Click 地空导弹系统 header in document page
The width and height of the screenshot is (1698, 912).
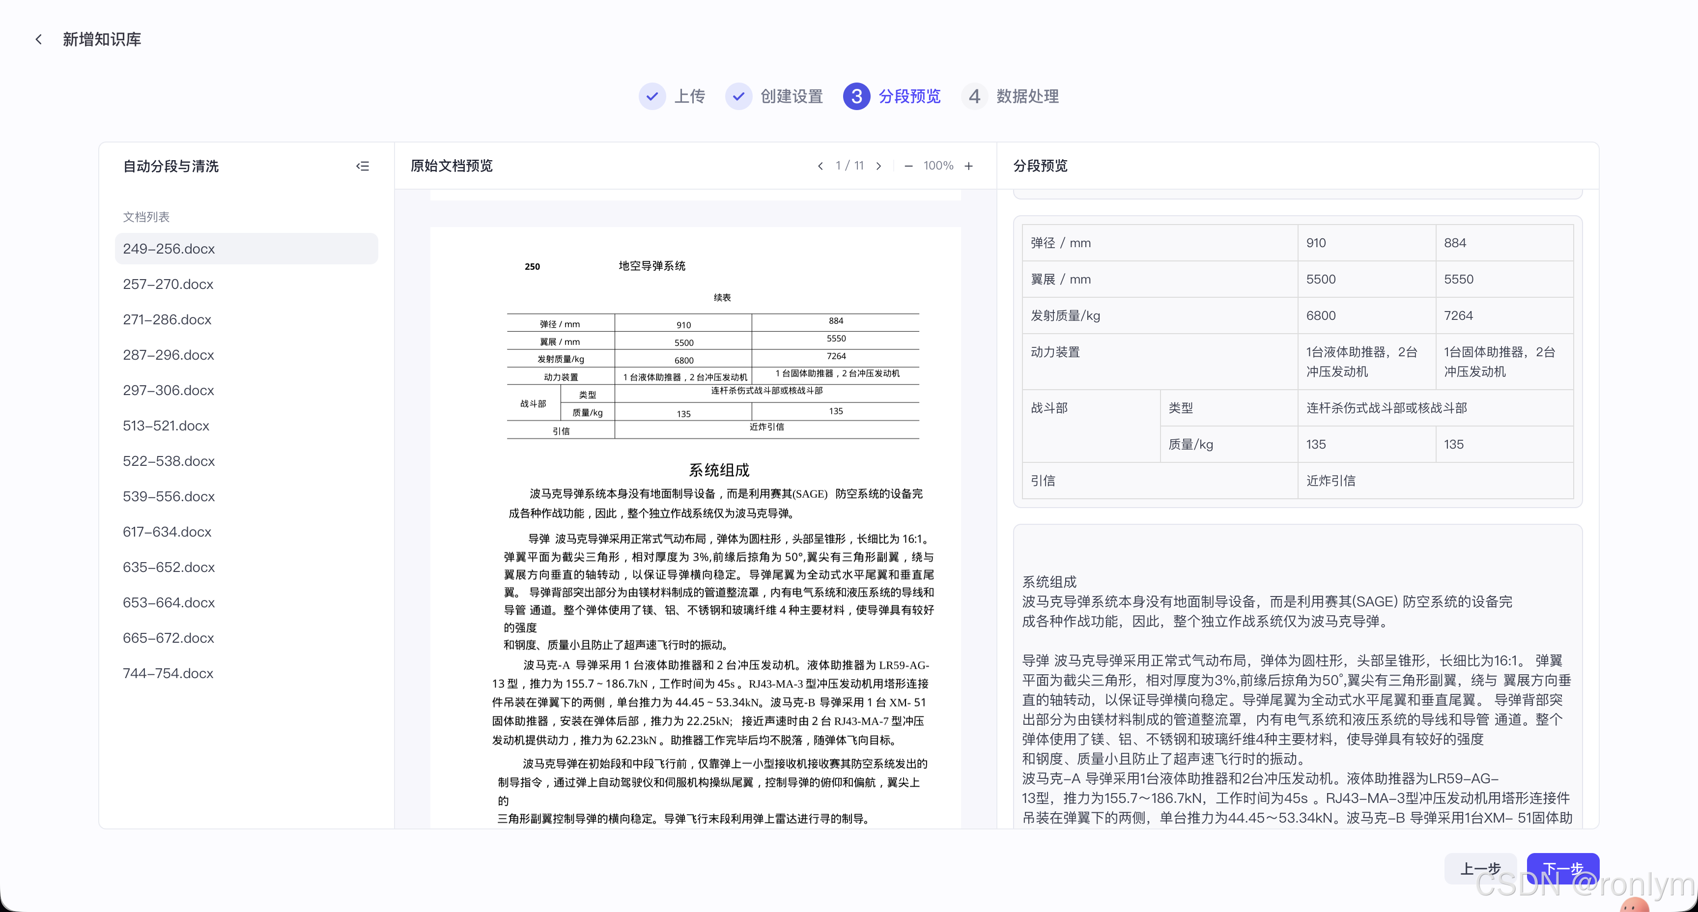coord(652,266)
